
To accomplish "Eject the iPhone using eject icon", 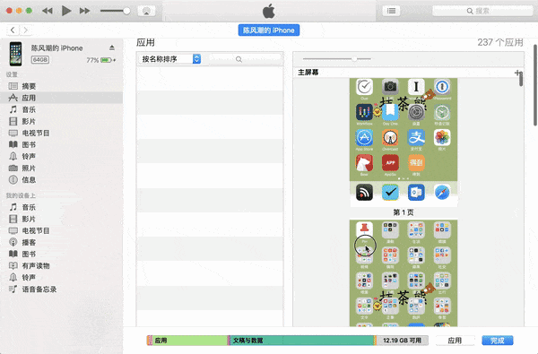I will tap(112, 47).
